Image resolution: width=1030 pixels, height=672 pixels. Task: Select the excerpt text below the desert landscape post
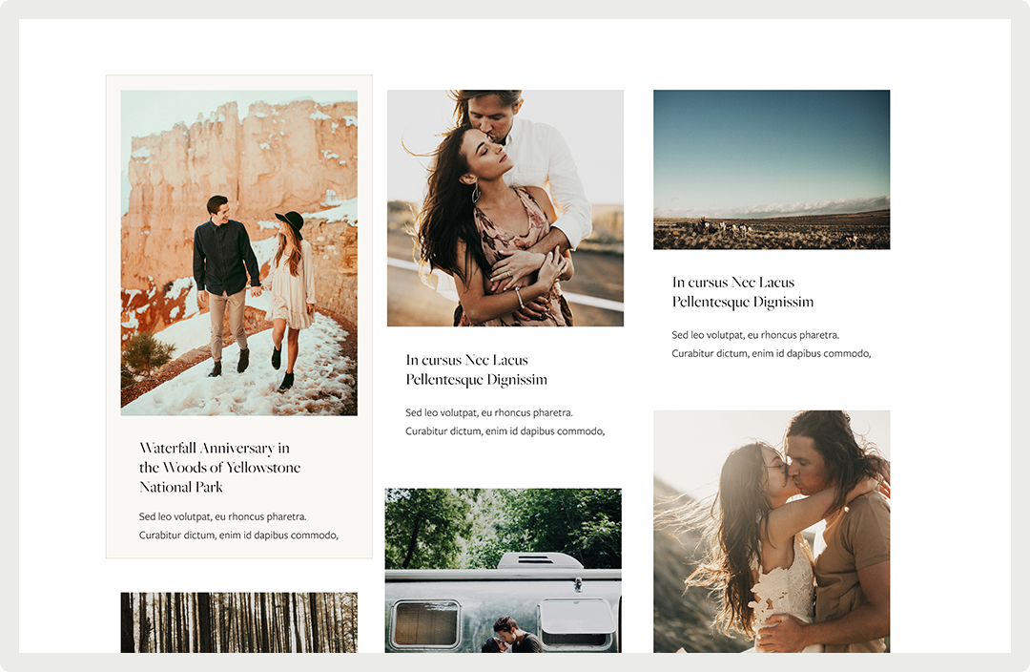(772, 345)
